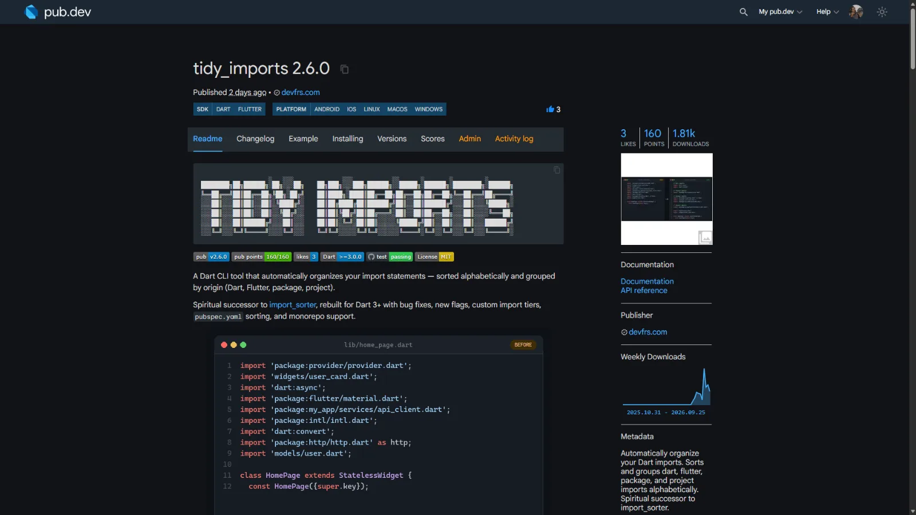The image size is (916, 515).
Task: Open the user avatar profile menu
Action: pos(856,11)
